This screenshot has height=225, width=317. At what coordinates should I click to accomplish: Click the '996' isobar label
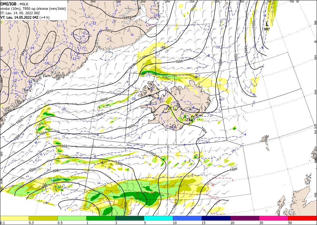pos(45,186)
